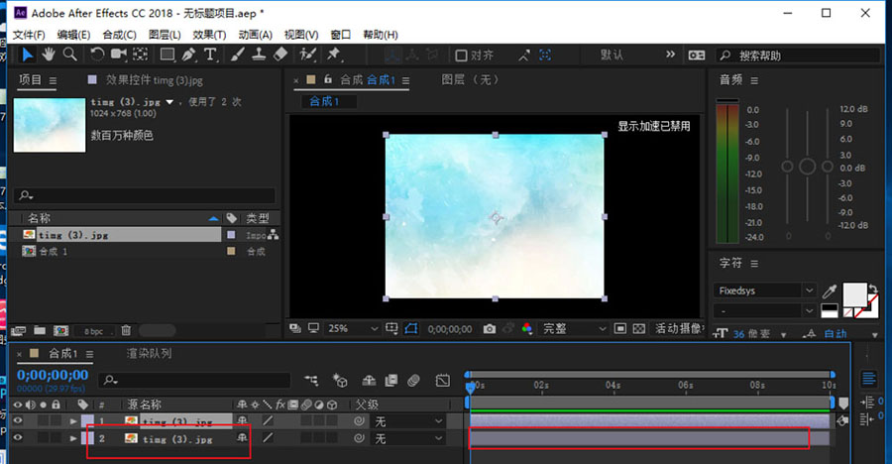
Task: Open the 效果(T) menu
Action: coord(209,35)
